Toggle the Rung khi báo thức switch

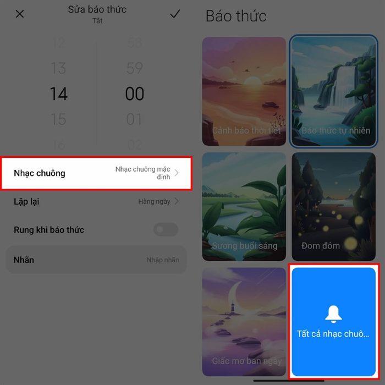click(x=166, y=229)
